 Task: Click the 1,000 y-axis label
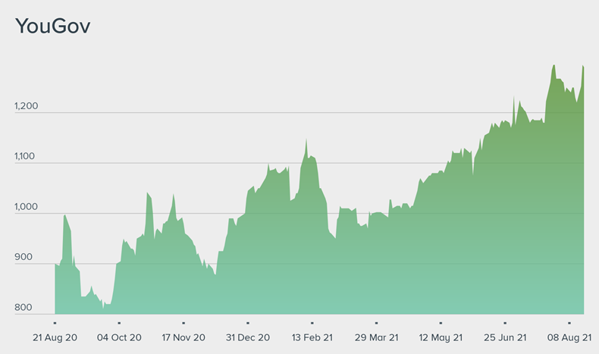pos(25,207)
